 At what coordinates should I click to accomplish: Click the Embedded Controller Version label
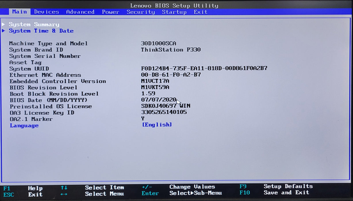[57, 81]
